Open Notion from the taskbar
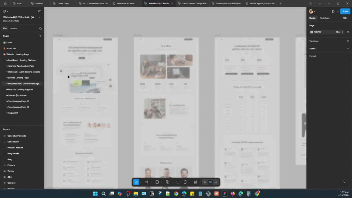Image resolution: width=352 pixels, height=198 pixels. [152, 193]
